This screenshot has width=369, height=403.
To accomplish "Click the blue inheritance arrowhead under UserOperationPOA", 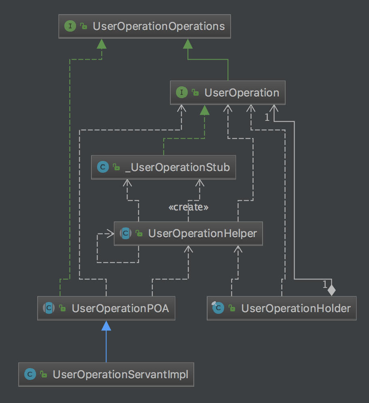I will [x=106, y=326].
